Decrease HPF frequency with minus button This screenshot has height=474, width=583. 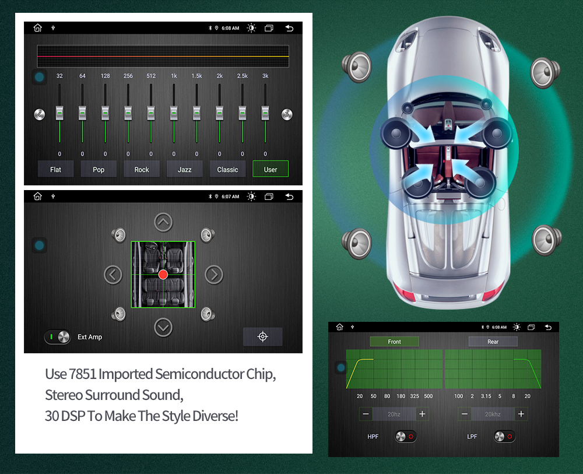pos(366,414)
